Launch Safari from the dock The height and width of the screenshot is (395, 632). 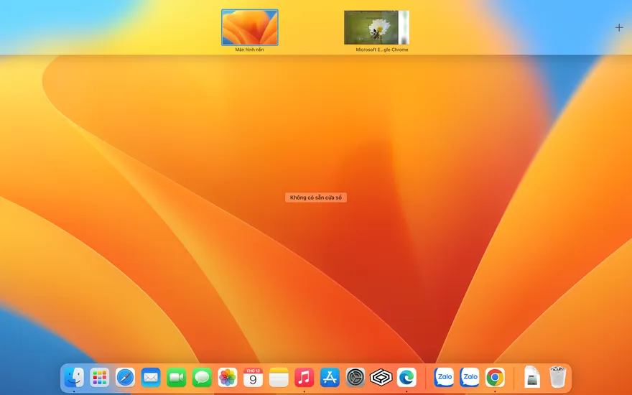coord(126,378)
